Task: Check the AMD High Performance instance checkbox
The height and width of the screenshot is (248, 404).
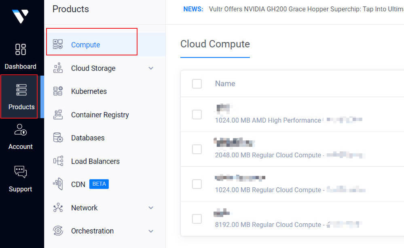Action: point(197,114)
